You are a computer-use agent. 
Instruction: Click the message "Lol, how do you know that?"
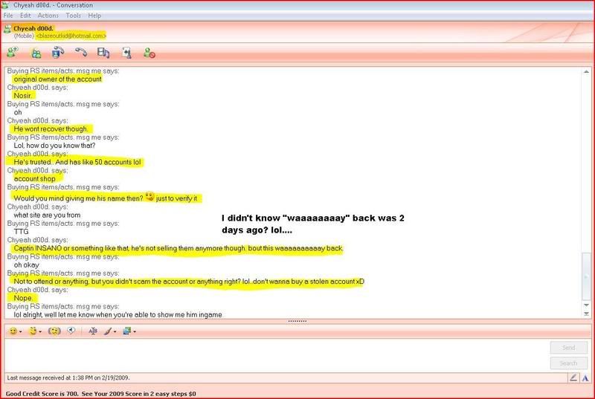tap(54, 146)
